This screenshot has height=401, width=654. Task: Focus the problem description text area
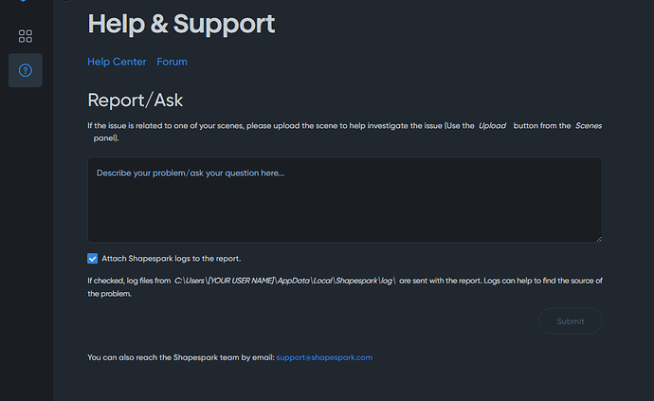click(x=345, y=199)
